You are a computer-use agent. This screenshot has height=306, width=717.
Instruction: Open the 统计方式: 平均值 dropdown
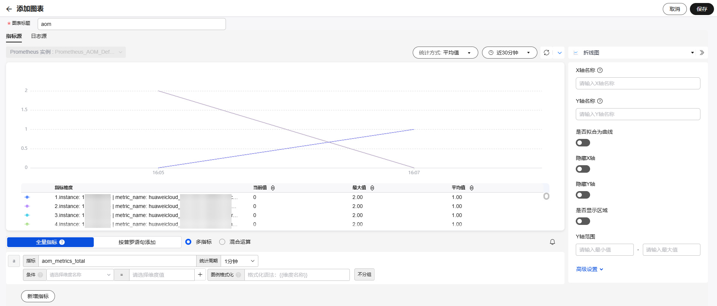[445, 53]
